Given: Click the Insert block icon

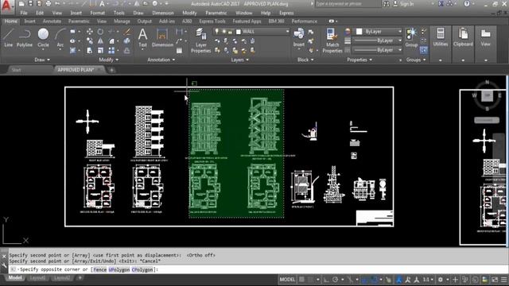Looking at the screenshot, I should click(299, 37).
